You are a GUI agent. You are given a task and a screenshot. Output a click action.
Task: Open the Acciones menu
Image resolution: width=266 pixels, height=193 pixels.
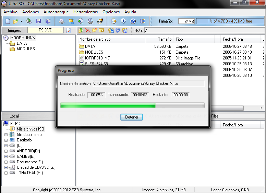[31, 12]
